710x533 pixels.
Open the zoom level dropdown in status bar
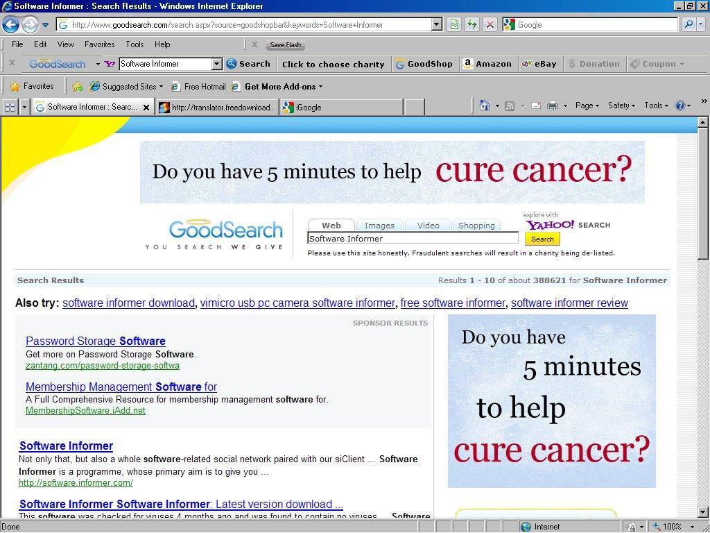point(693,527)
